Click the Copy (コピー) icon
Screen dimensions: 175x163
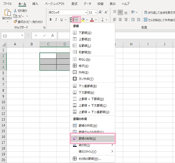(15, 16)
